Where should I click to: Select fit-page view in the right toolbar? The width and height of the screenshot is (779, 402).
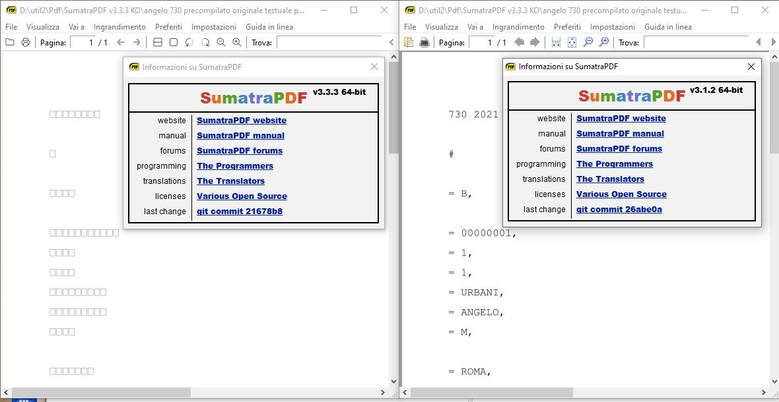tap(572, 42)
